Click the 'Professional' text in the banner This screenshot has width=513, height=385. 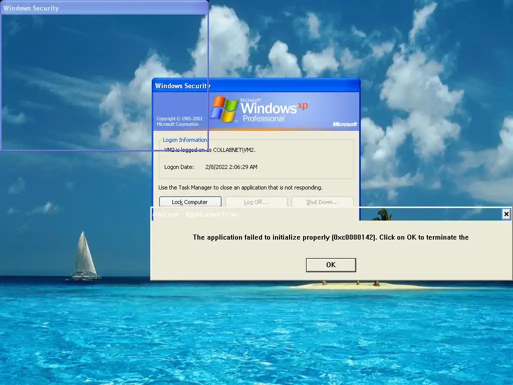[x=264, y=118]
